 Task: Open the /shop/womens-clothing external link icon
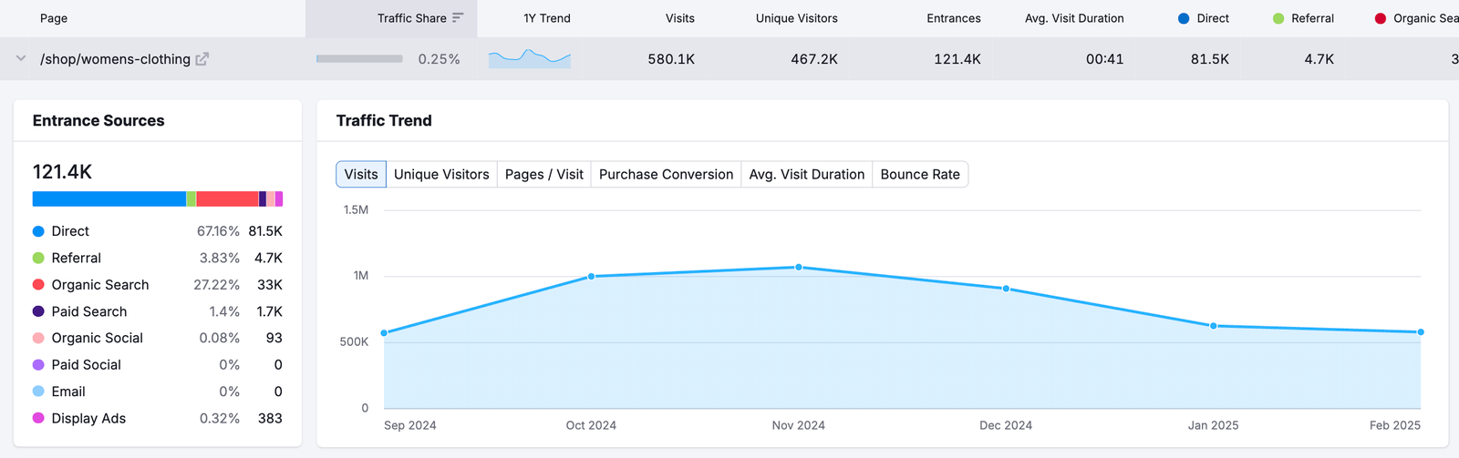click(202, 59)
